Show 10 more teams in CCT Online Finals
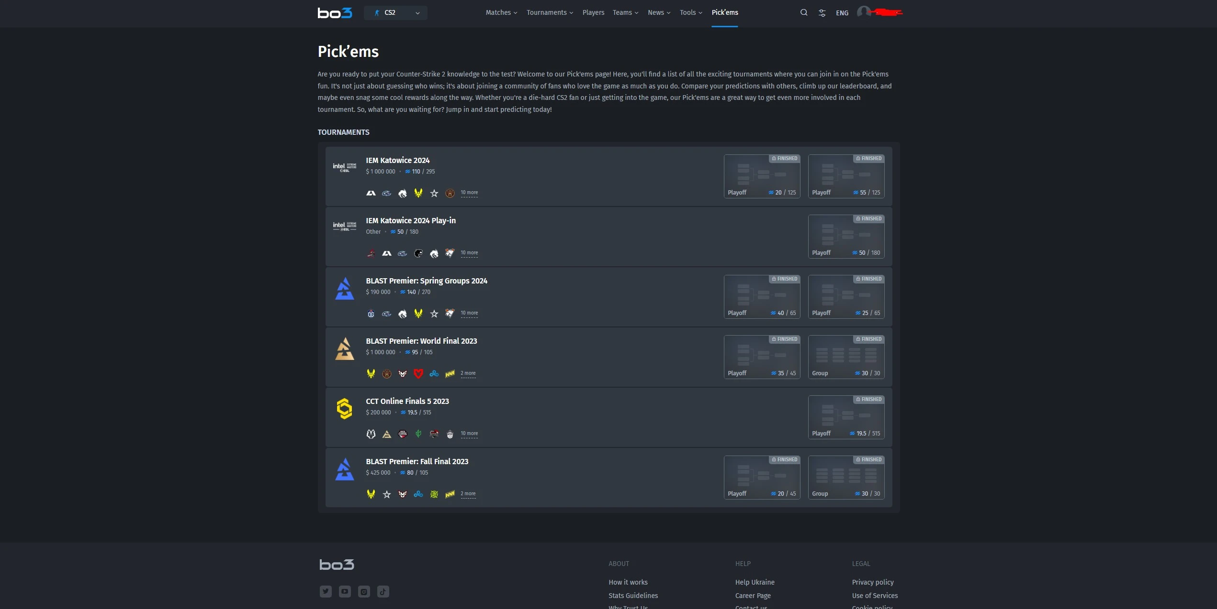 point(469,434)
